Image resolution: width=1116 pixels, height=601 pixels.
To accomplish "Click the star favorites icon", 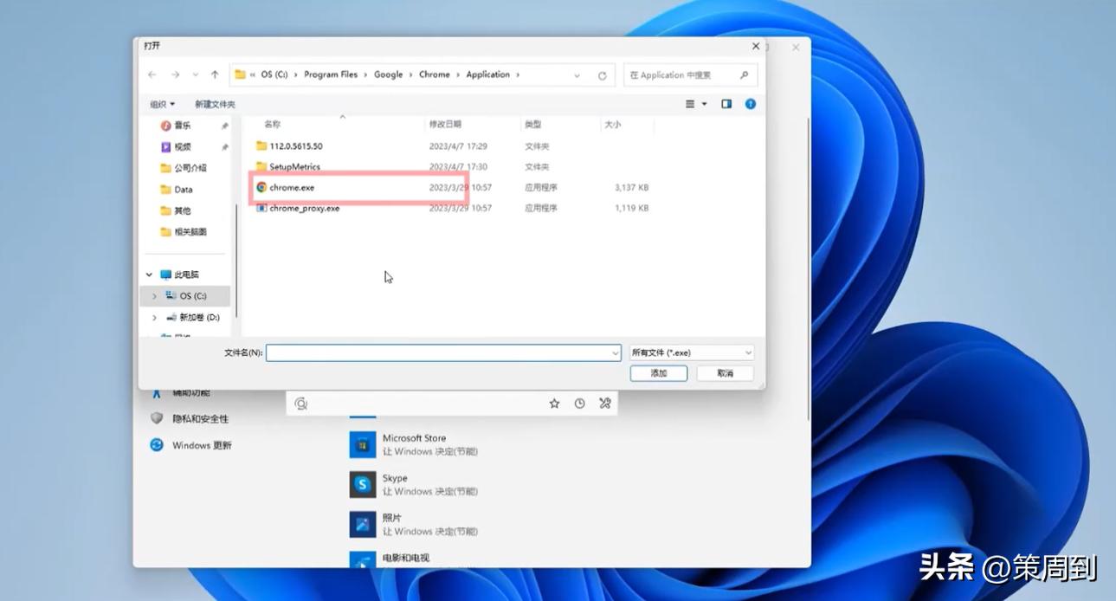I will (554, 404).
